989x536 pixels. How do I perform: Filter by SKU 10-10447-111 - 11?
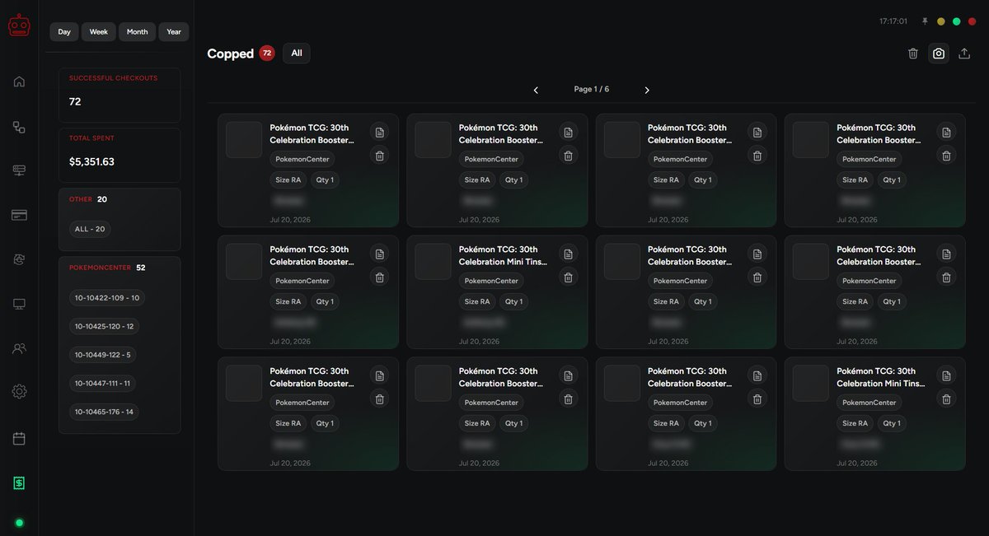point(103,383)
